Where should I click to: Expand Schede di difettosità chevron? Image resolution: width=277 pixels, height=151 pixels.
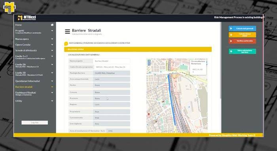(52, 50)
